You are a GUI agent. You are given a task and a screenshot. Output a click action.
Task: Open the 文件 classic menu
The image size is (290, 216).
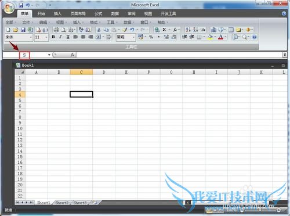tap(28, 22)
